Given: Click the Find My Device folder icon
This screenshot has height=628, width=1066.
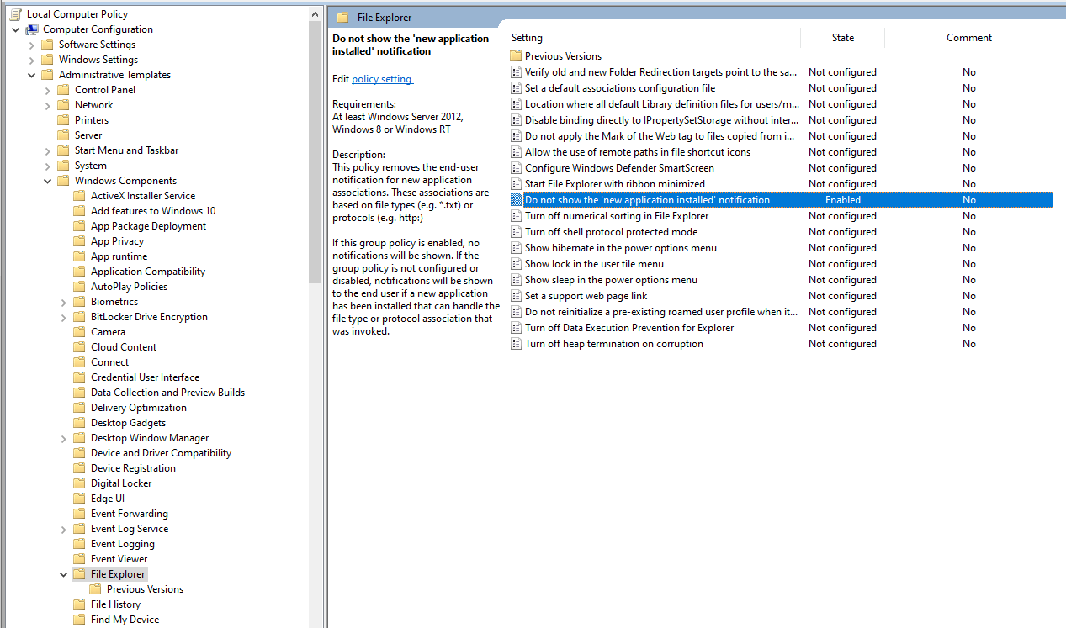Looking at the screenshot, I should click(80, 620).
